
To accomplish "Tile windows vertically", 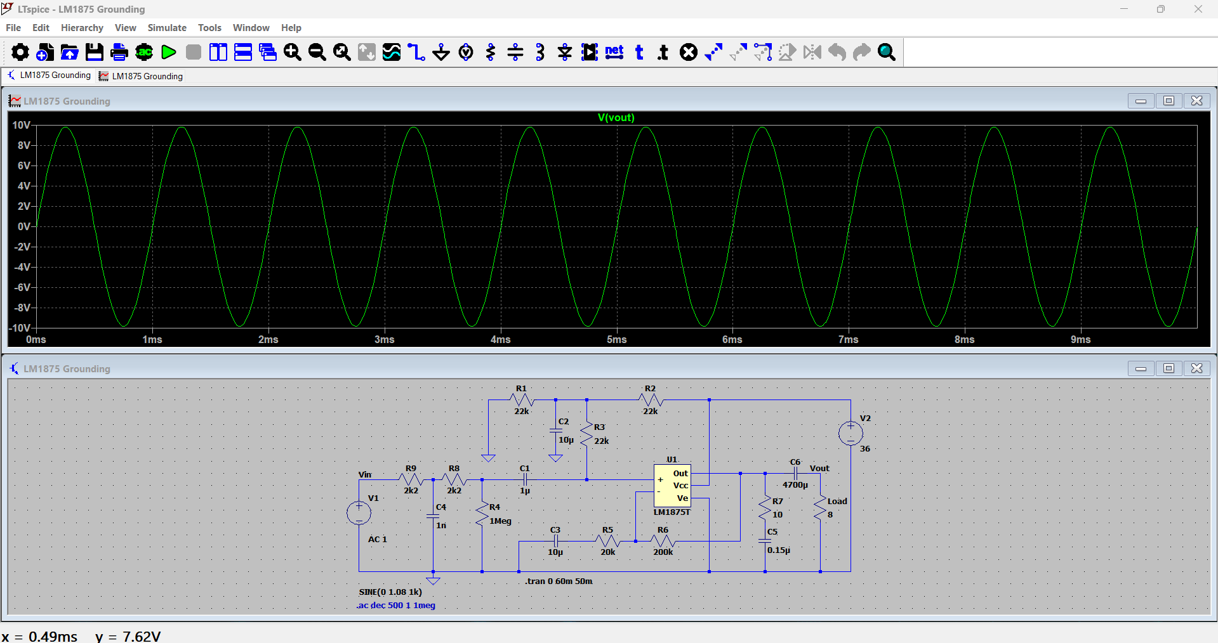I will pyautogui.click(x=218, y=52).
